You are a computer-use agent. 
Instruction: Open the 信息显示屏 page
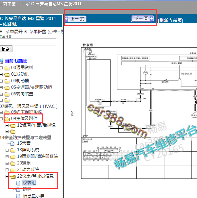pos(34,196)
